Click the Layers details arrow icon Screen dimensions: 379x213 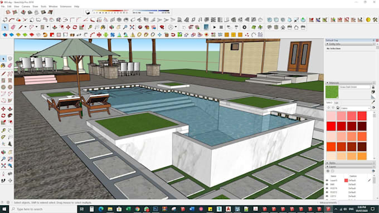tap(373, 171)
